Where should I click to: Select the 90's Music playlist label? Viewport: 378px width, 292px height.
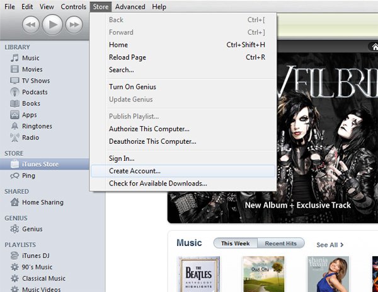pyautogui.click(x=37, y=267)
